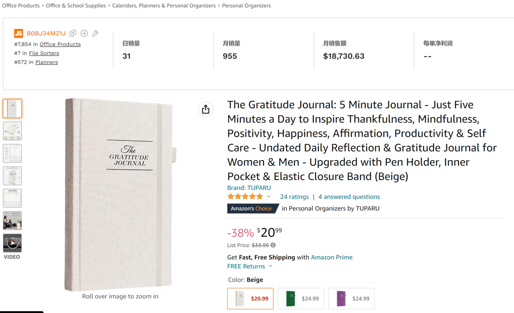Click the key icon beside the ASIN
514x313 pixels.
pos(95,33)
